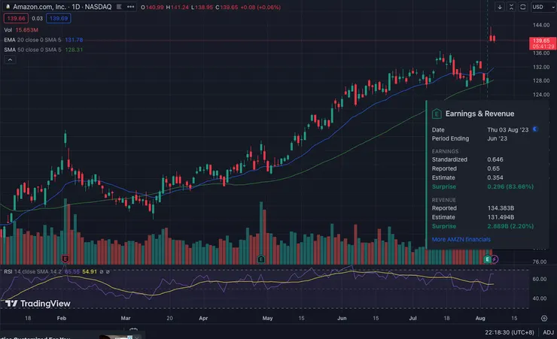Click the earnings Surprise value 0.296 (83.66%)
The width and height of the screenshot is (557, 339).
point(510,186)
